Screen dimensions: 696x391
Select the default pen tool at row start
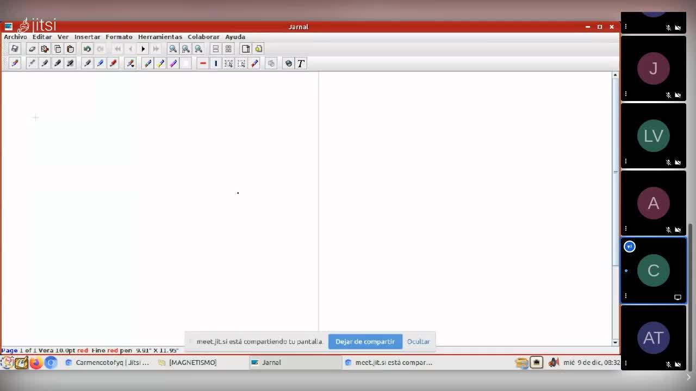click(x=15, y=64)
